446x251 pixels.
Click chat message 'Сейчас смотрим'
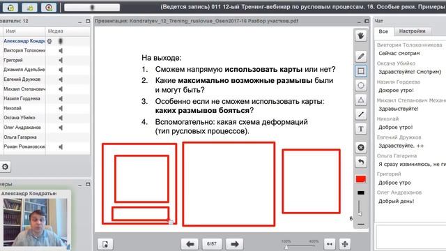[x=399, y=54]
